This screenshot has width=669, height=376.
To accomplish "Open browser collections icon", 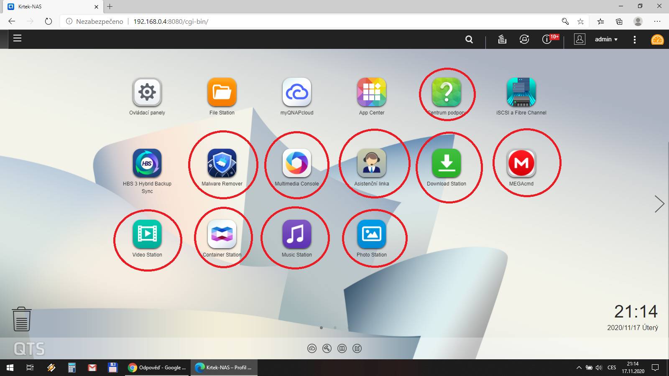I will pyautogui.click(x=619, y=21).
